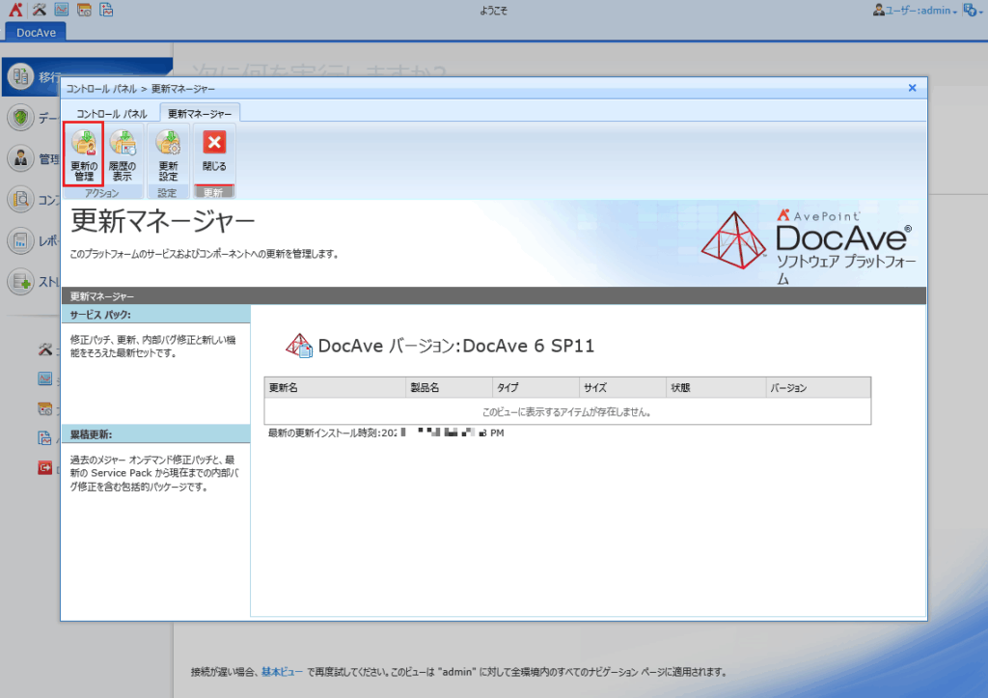The image size is (988, 698).
Task: Close the update manager dialog with the X
Action: tap(912, 88)
